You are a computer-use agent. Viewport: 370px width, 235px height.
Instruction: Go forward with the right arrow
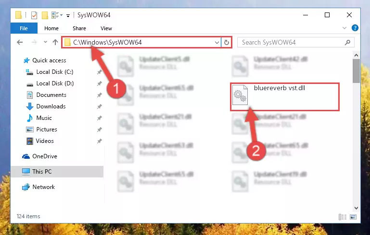coord(34,42)
